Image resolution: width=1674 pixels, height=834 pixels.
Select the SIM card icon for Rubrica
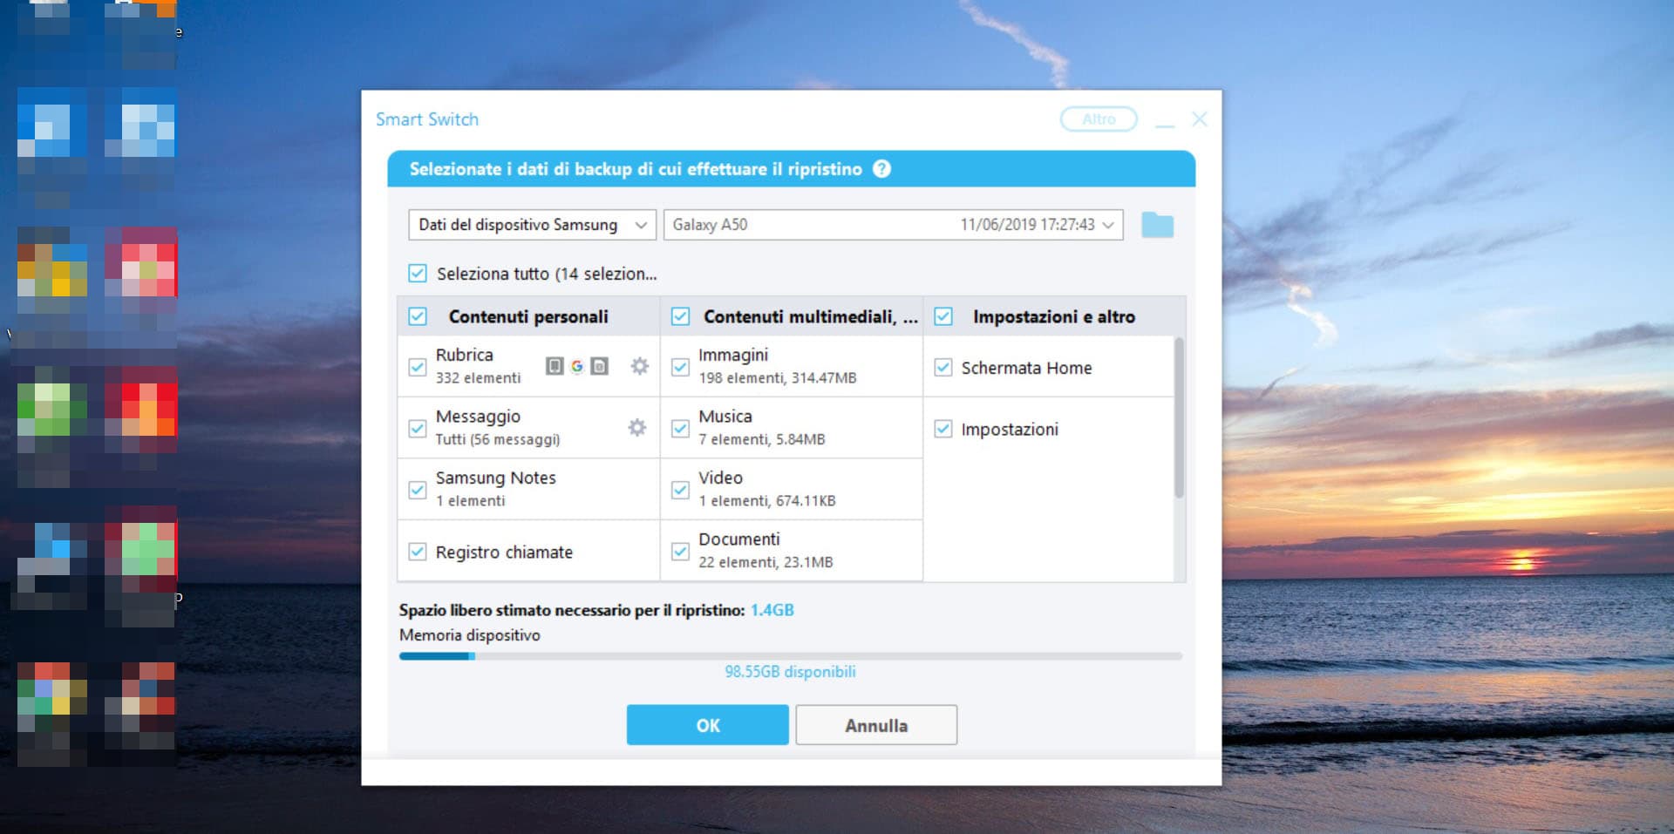tap(599, 367)
